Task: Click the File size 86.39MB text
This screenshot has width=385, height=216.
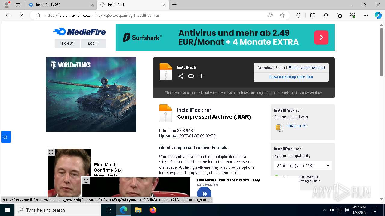Action: [176, 131]
